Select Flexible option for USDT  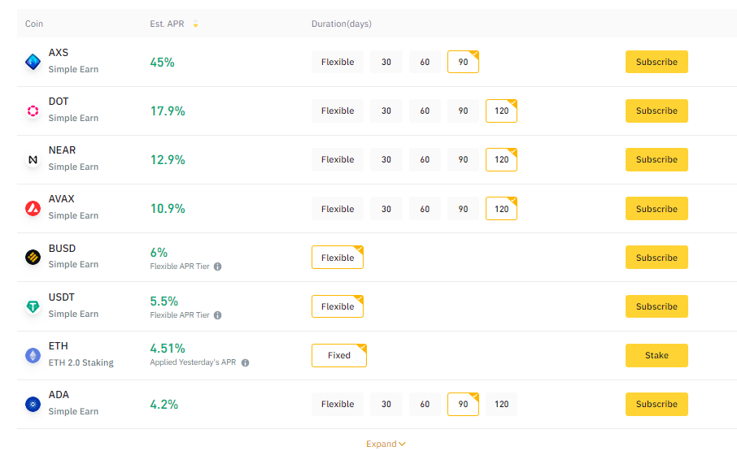(x=338, y=306)
